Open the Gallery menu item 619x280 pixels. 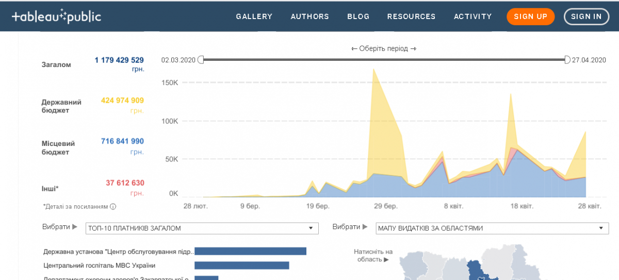tap(254, 17)
